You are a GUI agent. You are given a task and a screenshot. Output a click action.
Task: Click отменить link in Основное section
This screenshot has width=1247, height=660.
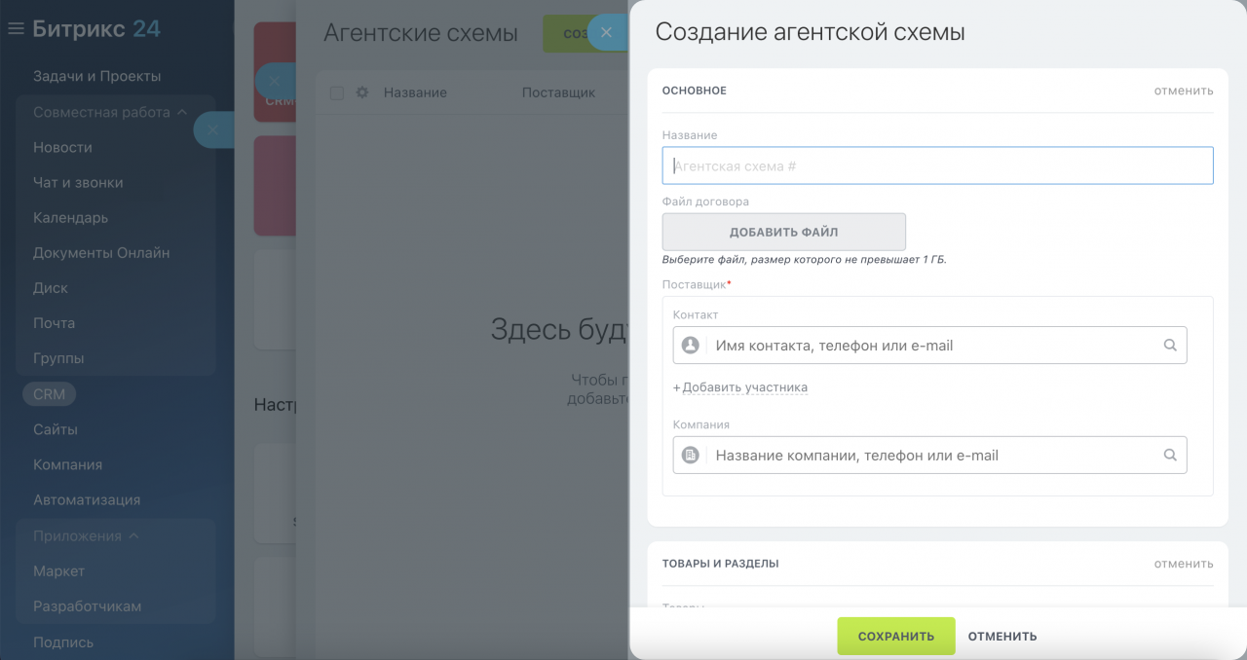pyautogui.click(x=1183, y=91)
